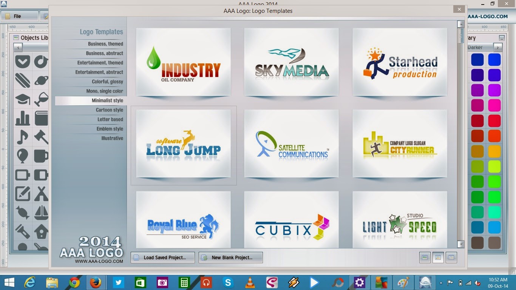Image resolution: width=516 pixels, height=290 pixels.
Task: Pick the Light Speed Studio template
Action: tap(400, 219)
